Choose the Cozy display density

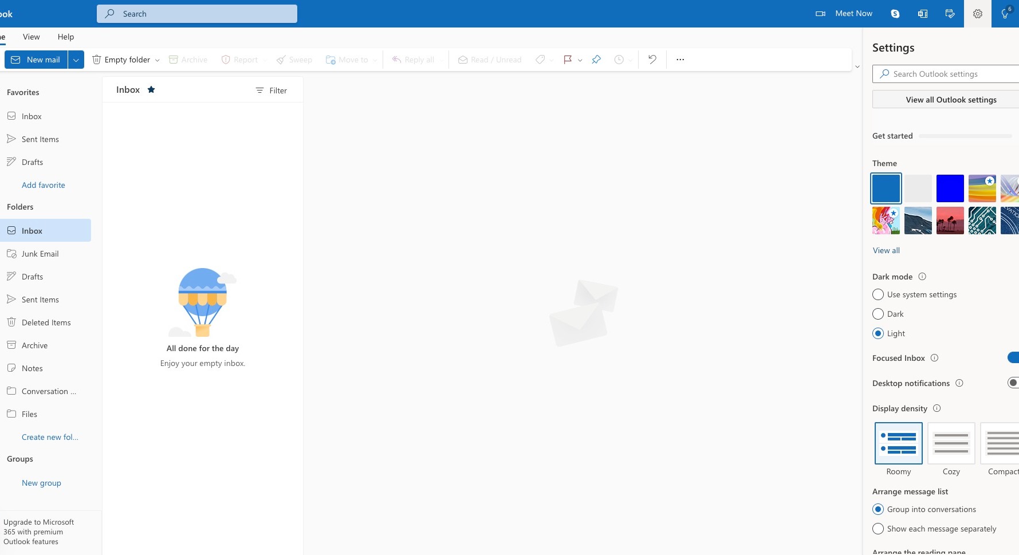click(951, 443)
